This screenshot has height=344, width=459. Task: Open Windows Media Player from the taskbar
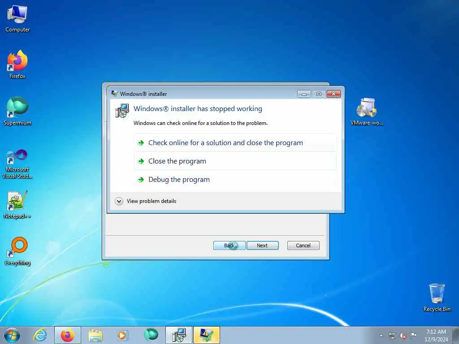click(x=122, y=335)
